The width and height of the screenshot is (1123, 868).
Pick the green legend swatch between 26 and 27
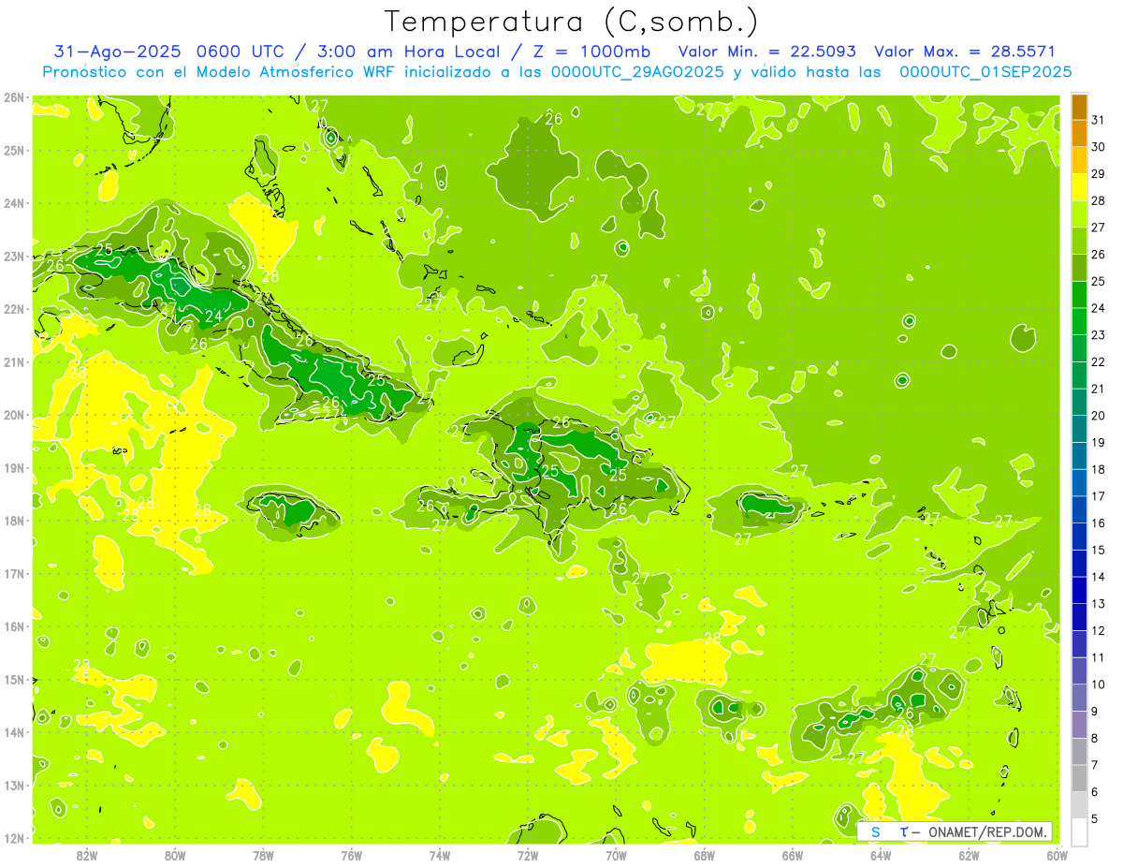[1079, 241]
